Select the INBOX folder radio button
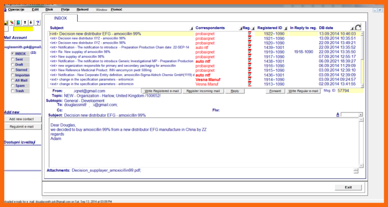Image resolution: width=388 pixels, height=207 pixels. (12, 54)
